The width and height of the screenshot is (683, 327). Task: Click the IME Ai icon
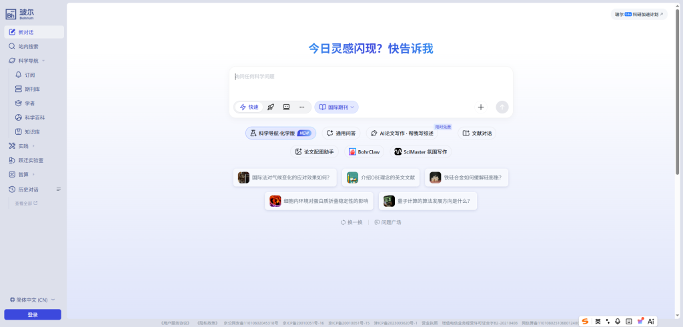pyautogui.click(x=651, y=322)
